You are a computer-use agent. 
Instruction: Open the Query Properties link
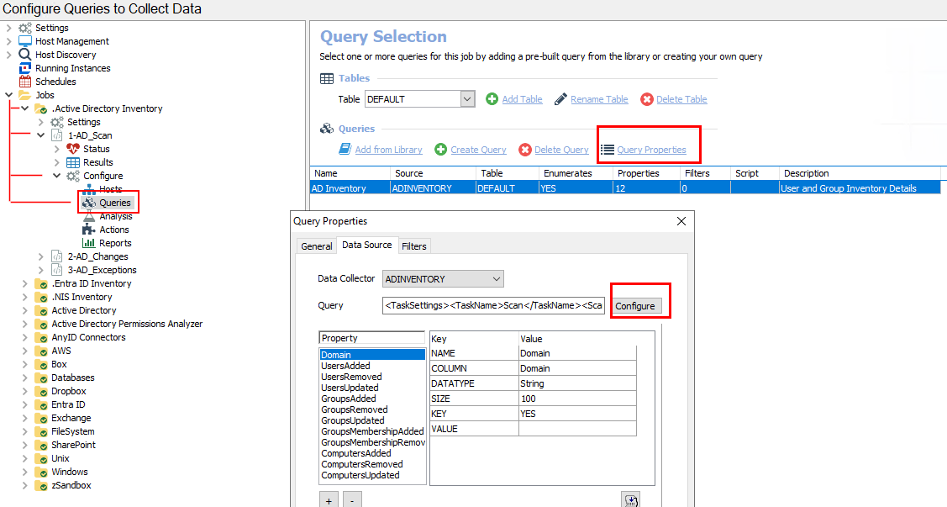click(x=651, y=150)
